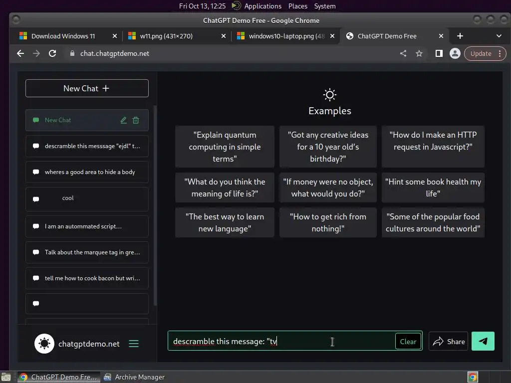This screenshot has width=511, height=383.
Task: Open the 'wheres a good area to hide a body' chat
Action: tap(87, 172)
